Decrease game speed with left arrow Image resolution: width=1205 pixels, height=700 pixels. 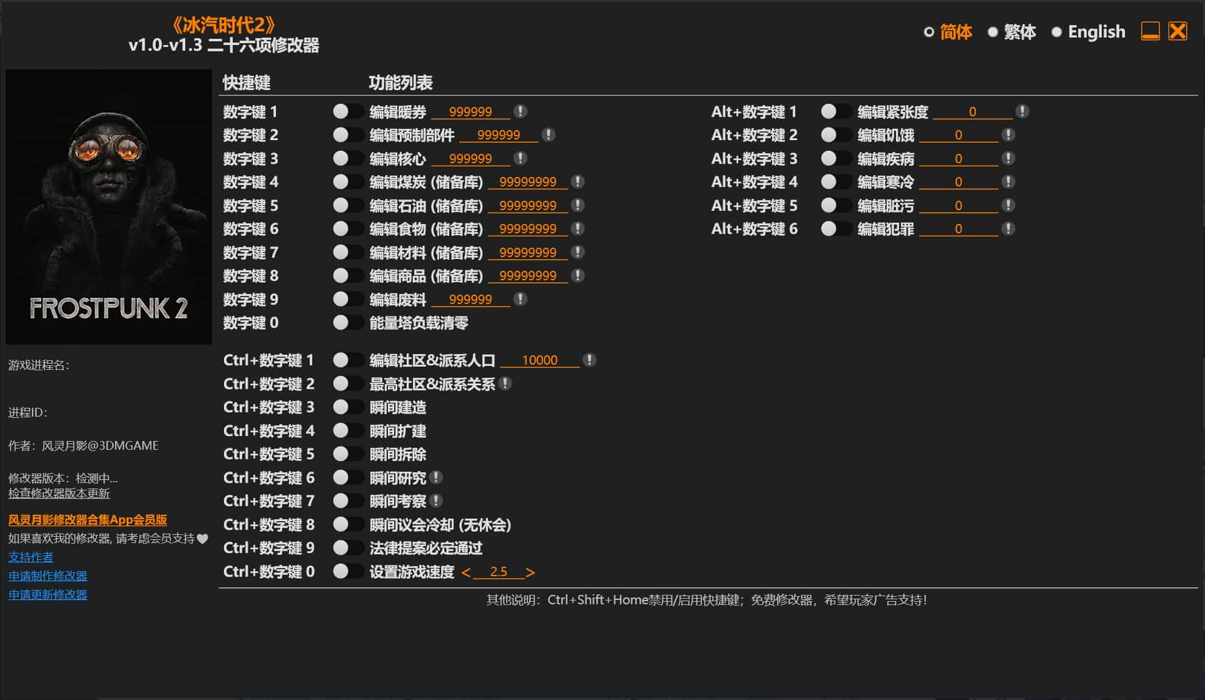[x=465, y=572]
